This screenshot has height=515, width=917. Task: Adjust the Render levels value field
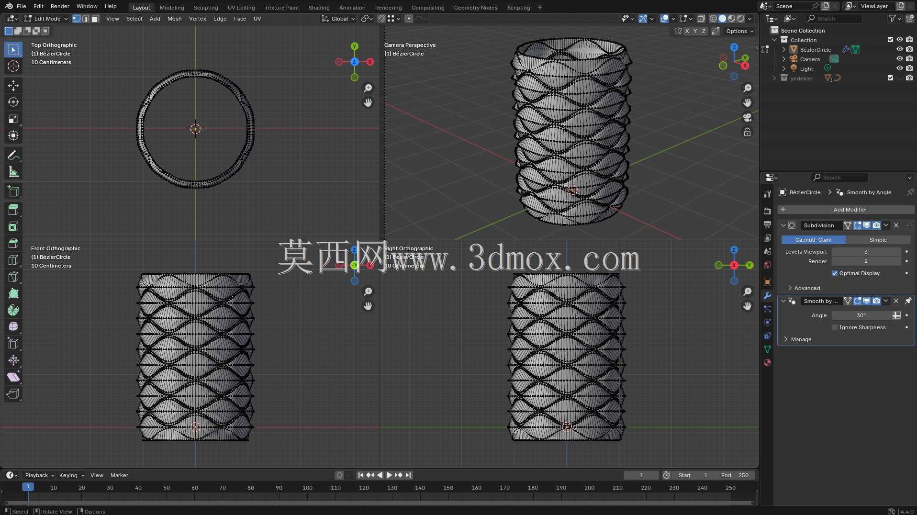click(x=866, y=261)
